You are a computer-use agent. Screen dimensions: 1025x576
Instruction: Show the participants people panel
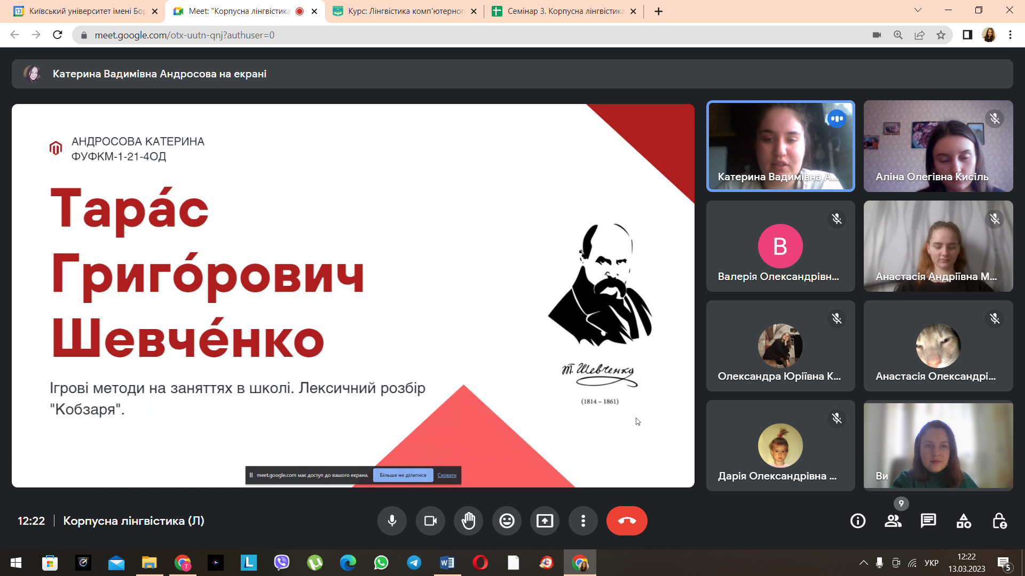[893, 521]
